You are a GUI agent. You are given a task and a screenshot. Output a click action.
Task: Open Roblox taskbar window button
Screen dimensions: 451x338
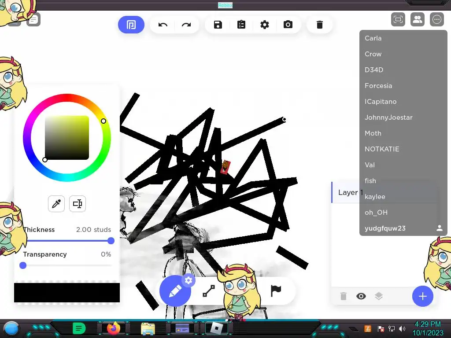[x=217, y=328]
